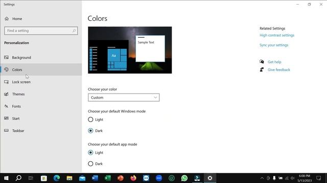Open Firefox from the taskbar
Viewport: 327px width, 183px height.
click(x=133, y=178)
